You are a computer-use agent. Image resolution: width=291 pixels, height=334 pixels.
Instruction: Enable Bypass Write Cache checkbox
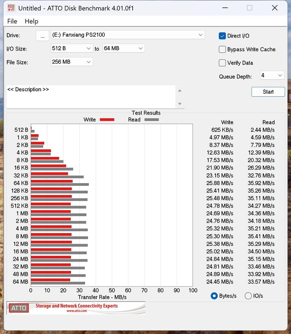click(222, 50)
